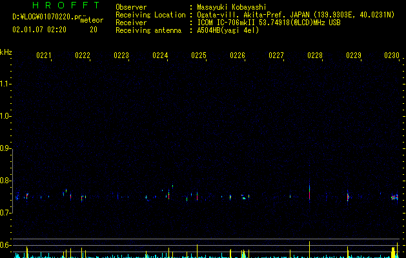This screenshot has height=258, width=406.
Task: Click the HROFFT title text
Action: 66,5
